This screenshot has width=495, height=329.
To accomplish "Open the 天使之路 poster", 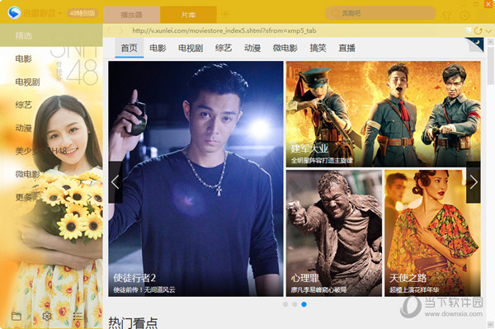I will 432,233.
